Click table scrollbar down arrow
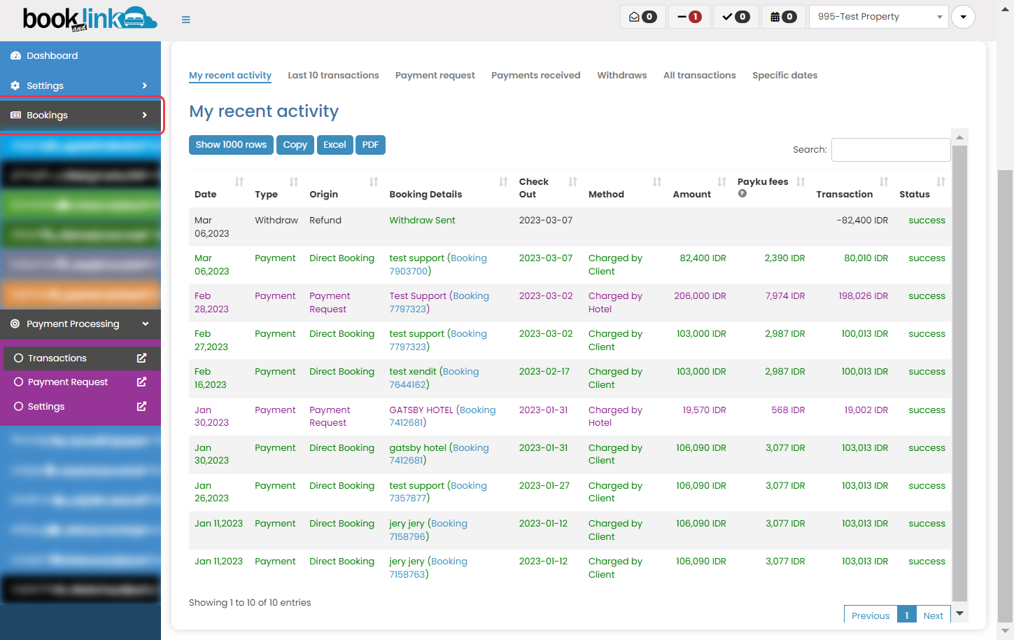Image resolution: width=1014 pixels, height=640 pixels. click(x=960, y=613)
